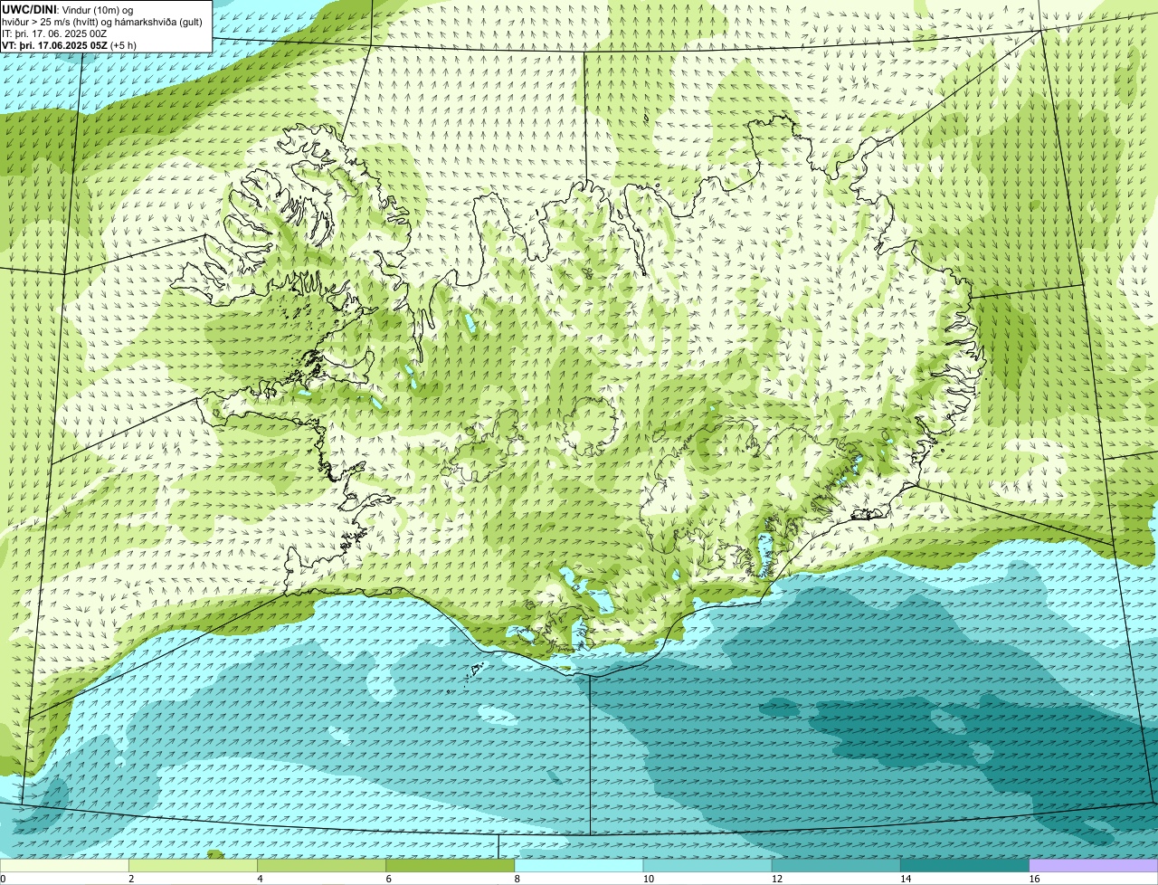This screenshot has height=885, width=1158.
Task: Choose the light teal 10–12 m/s legend swatch
Action: [x=707, y=866]
